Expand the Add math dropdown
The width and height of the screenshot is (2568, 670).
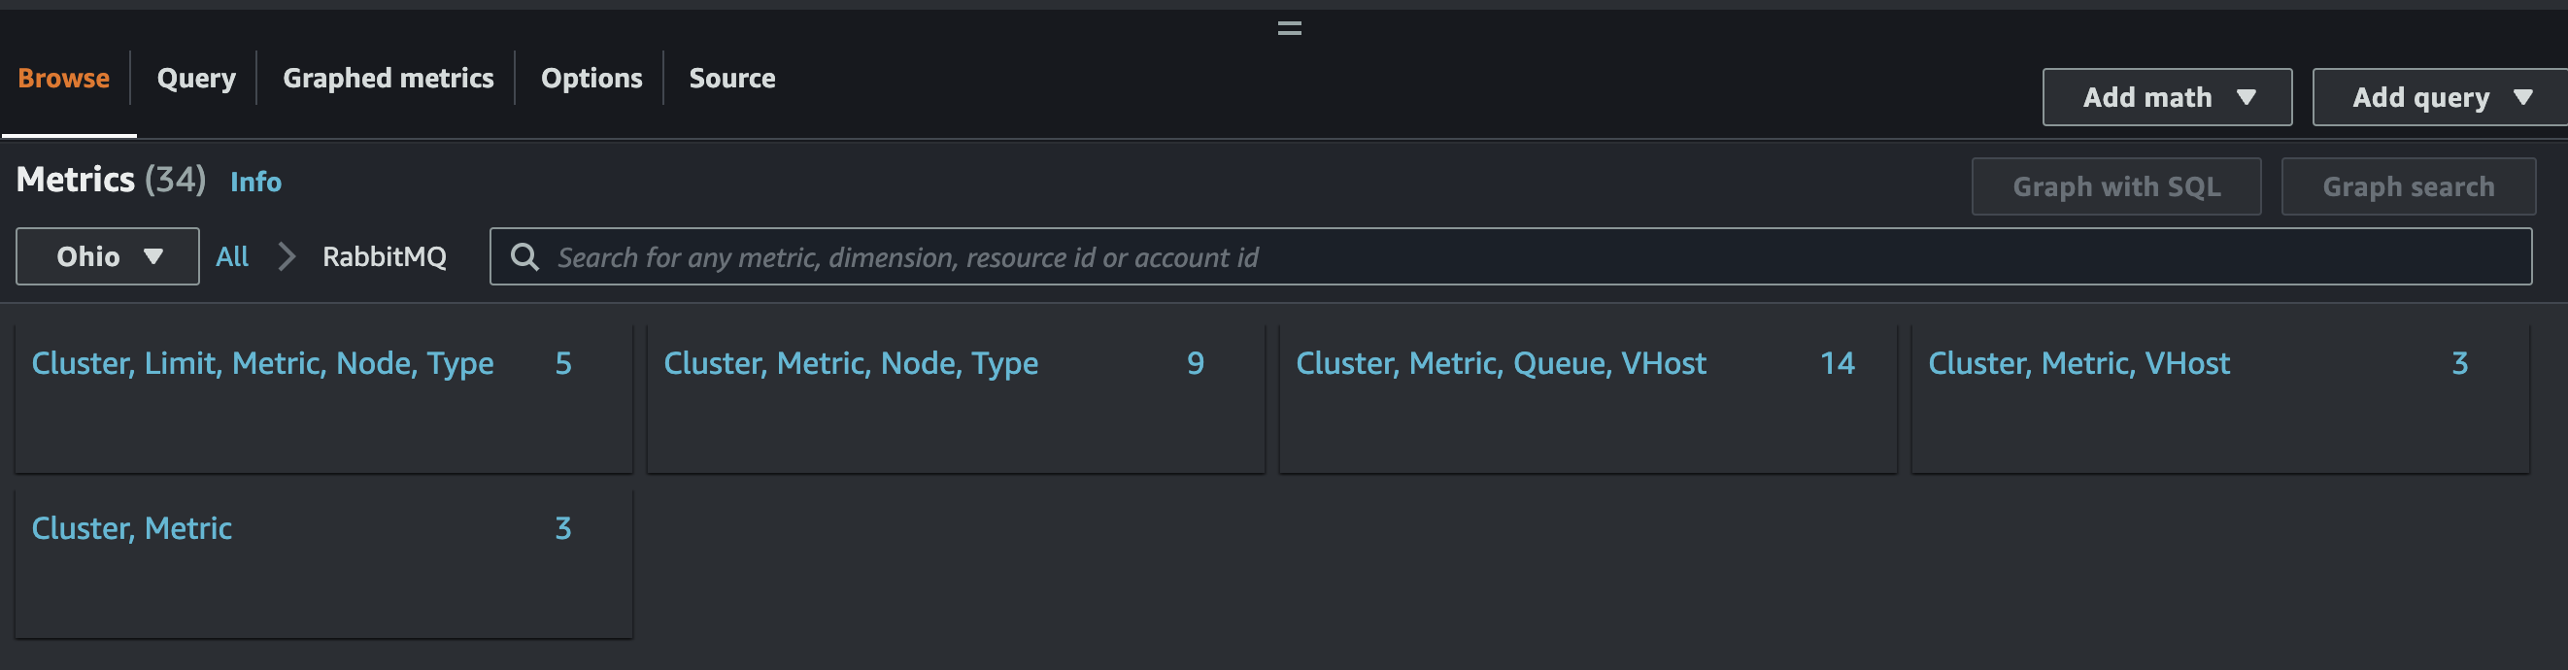2166,98
